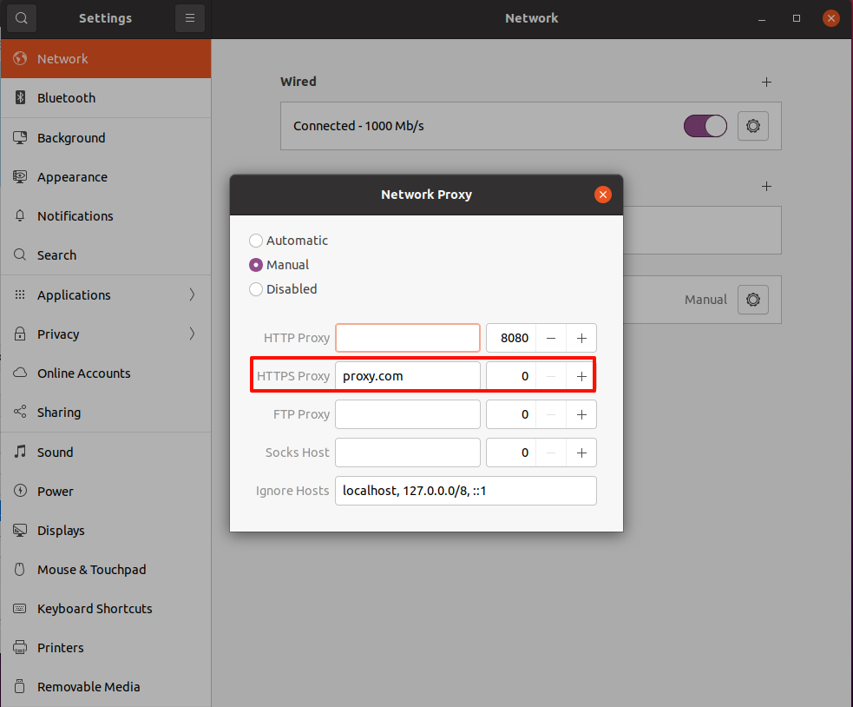This screenshot has width=853, height=707.
Task: Increase HTTPS Proxy port with plus
Action: click(581, 376)
